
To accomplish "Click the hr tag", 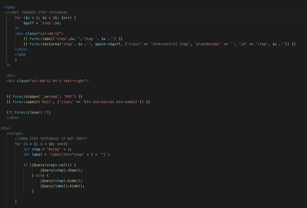I will (11, 75).
